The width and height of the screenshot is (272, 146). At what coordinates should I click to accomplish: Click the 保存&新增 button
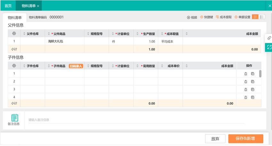[x=245, y=139]
